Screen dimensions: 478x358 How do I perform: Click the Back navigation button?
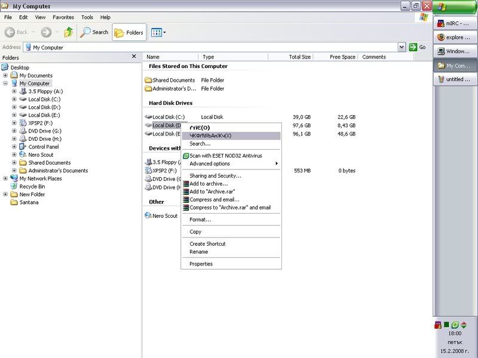17,32
